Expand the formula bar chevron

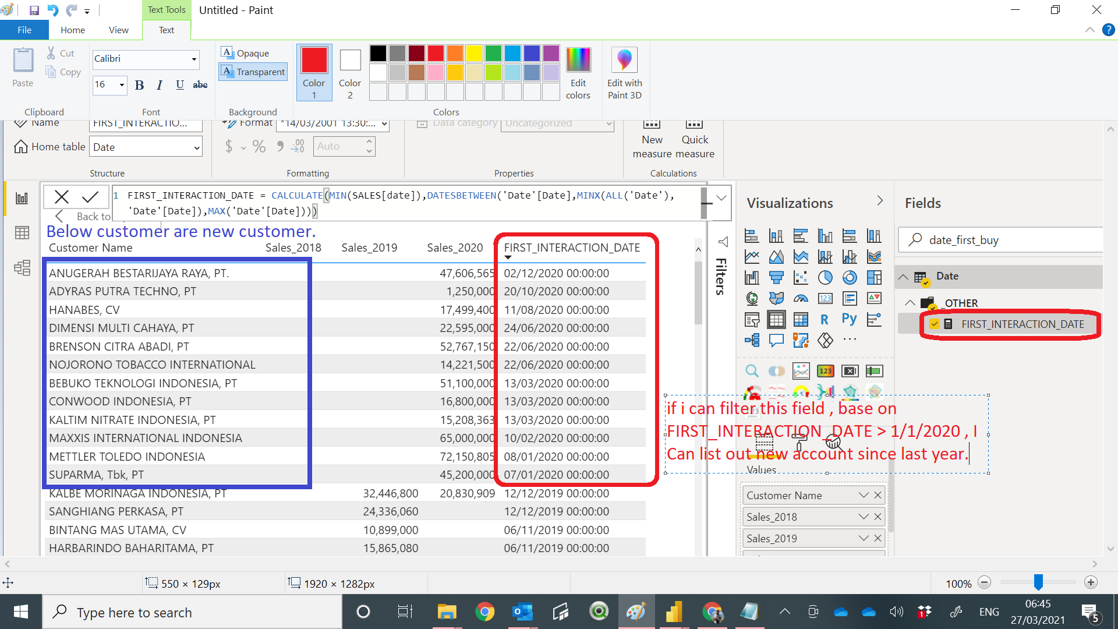[x=721, y=197]
